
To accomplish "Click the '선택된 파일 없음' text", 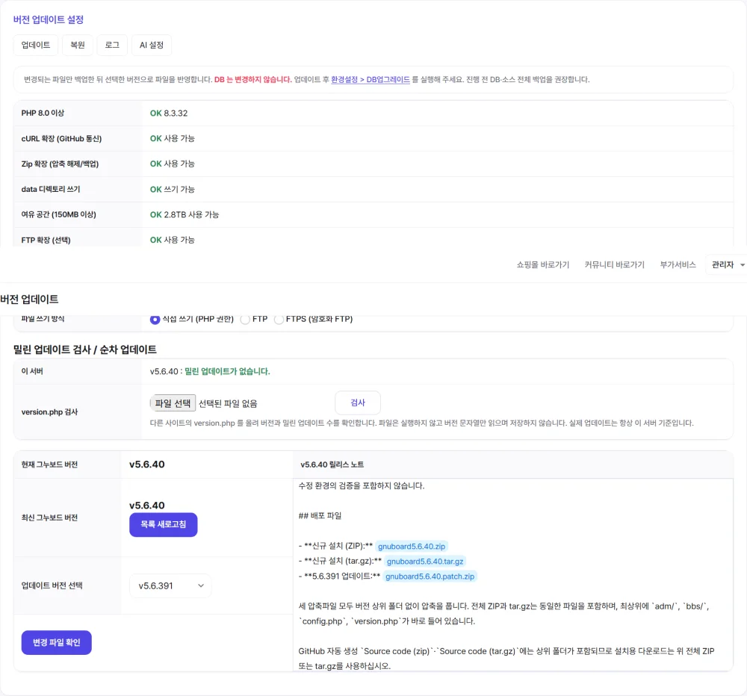I will coord(228,404).
